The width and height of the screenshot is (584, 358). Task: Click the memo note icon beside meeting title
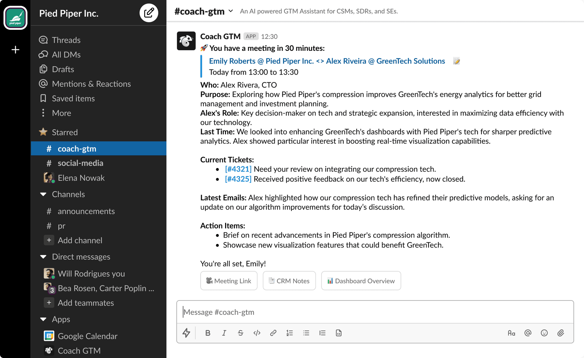point(456,61)
